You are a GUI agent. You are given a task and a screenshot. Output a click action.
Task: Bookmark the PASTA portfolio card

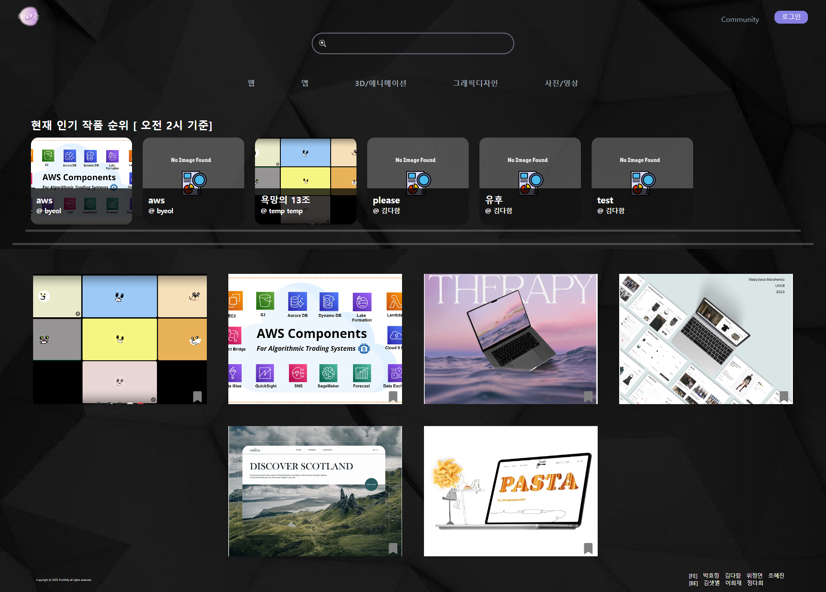click(x=588, y=548)
